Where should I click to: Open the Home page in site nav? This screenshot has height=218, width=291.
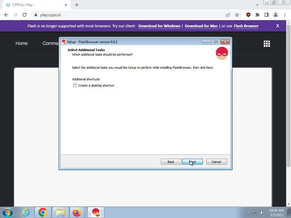(x=22, y=43)
